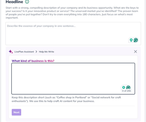The height and width of the screenshot is (122, 146).
Task: Select the LivePlan Assistant breadcrumb
Action: click(24, 52)
